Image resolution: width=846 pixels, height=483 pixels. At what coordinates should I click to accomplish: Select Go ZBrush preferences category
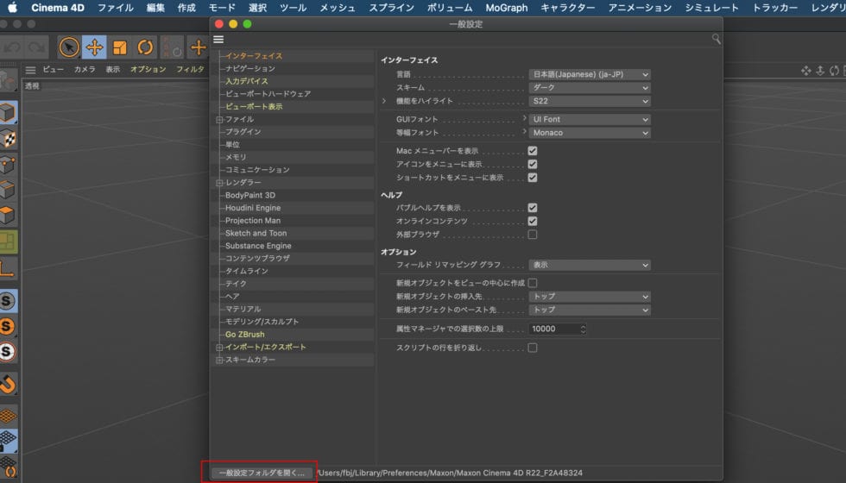pyautogui.click(x=245, y=335)
